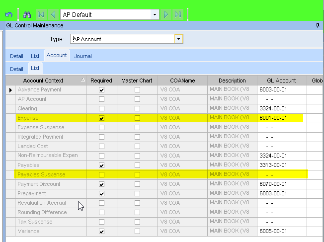Click the GL Account column header
The image size is (324, 242).
pyautogui.click(x=282, y=81)
